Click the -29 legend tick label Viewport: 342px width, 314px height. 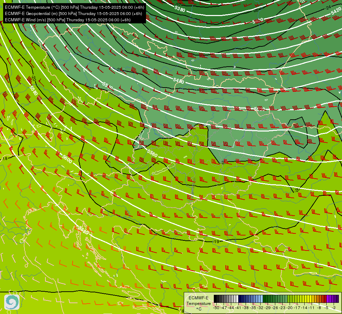point(268,308)
